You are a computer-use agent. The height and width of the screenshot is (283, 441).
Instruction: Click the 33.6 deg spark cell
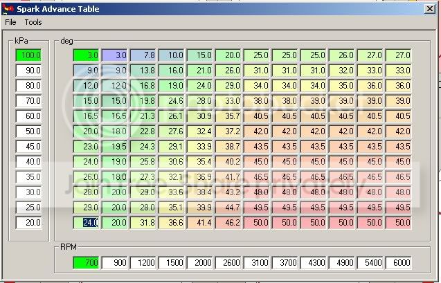click(x=171, y=192)
